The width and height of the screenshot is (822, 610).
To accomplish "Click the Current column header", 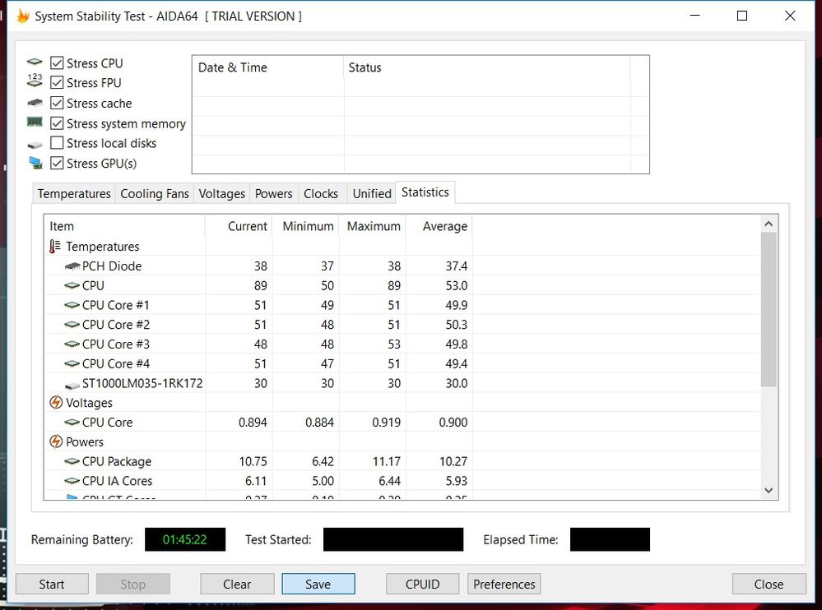I will (239, 226).
